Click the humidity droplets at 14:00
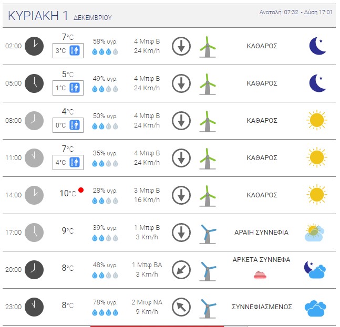This screenshot has height=327, width=340. pos(105,201)
